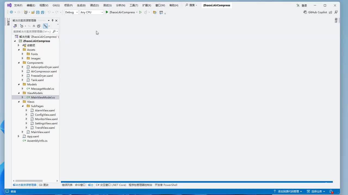This screenshot has width=348, height=195.
Task: Click 选择仓库 in status bar
Action: [x=316, y=191]
